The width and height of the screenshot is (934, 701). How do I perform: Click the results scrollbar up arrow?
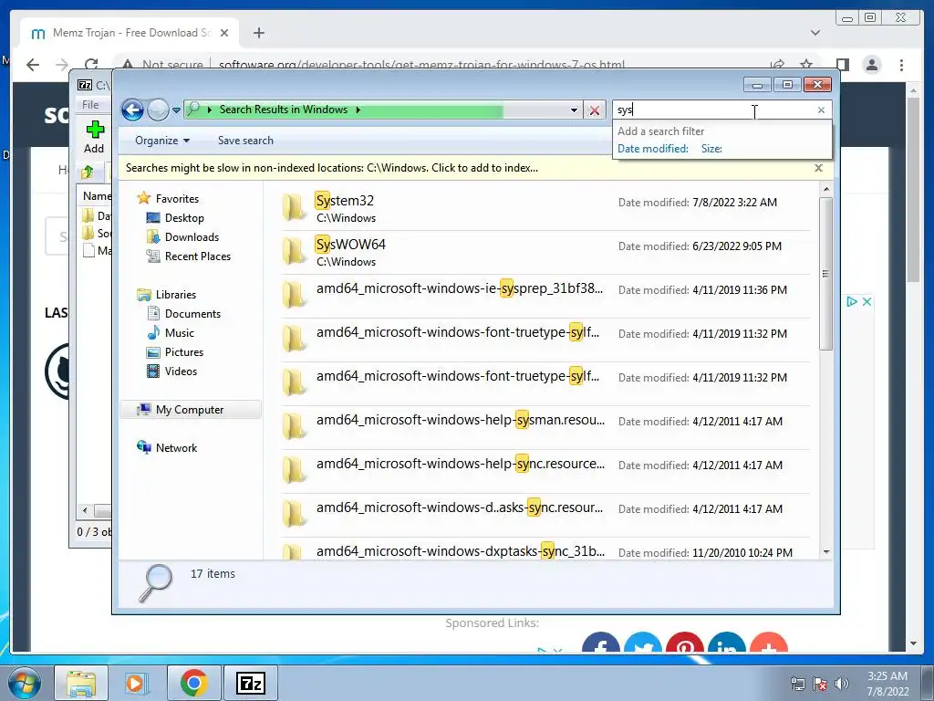coord(826,190)
